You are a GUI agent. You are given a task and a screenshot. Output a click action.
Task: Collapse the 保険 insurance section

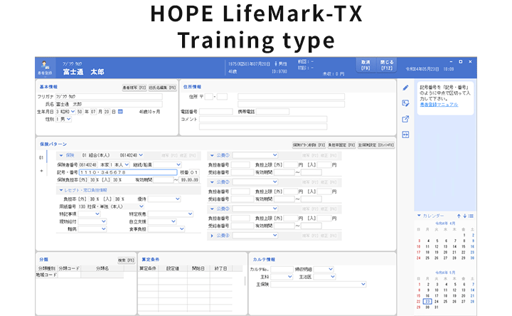pos(60,155)
